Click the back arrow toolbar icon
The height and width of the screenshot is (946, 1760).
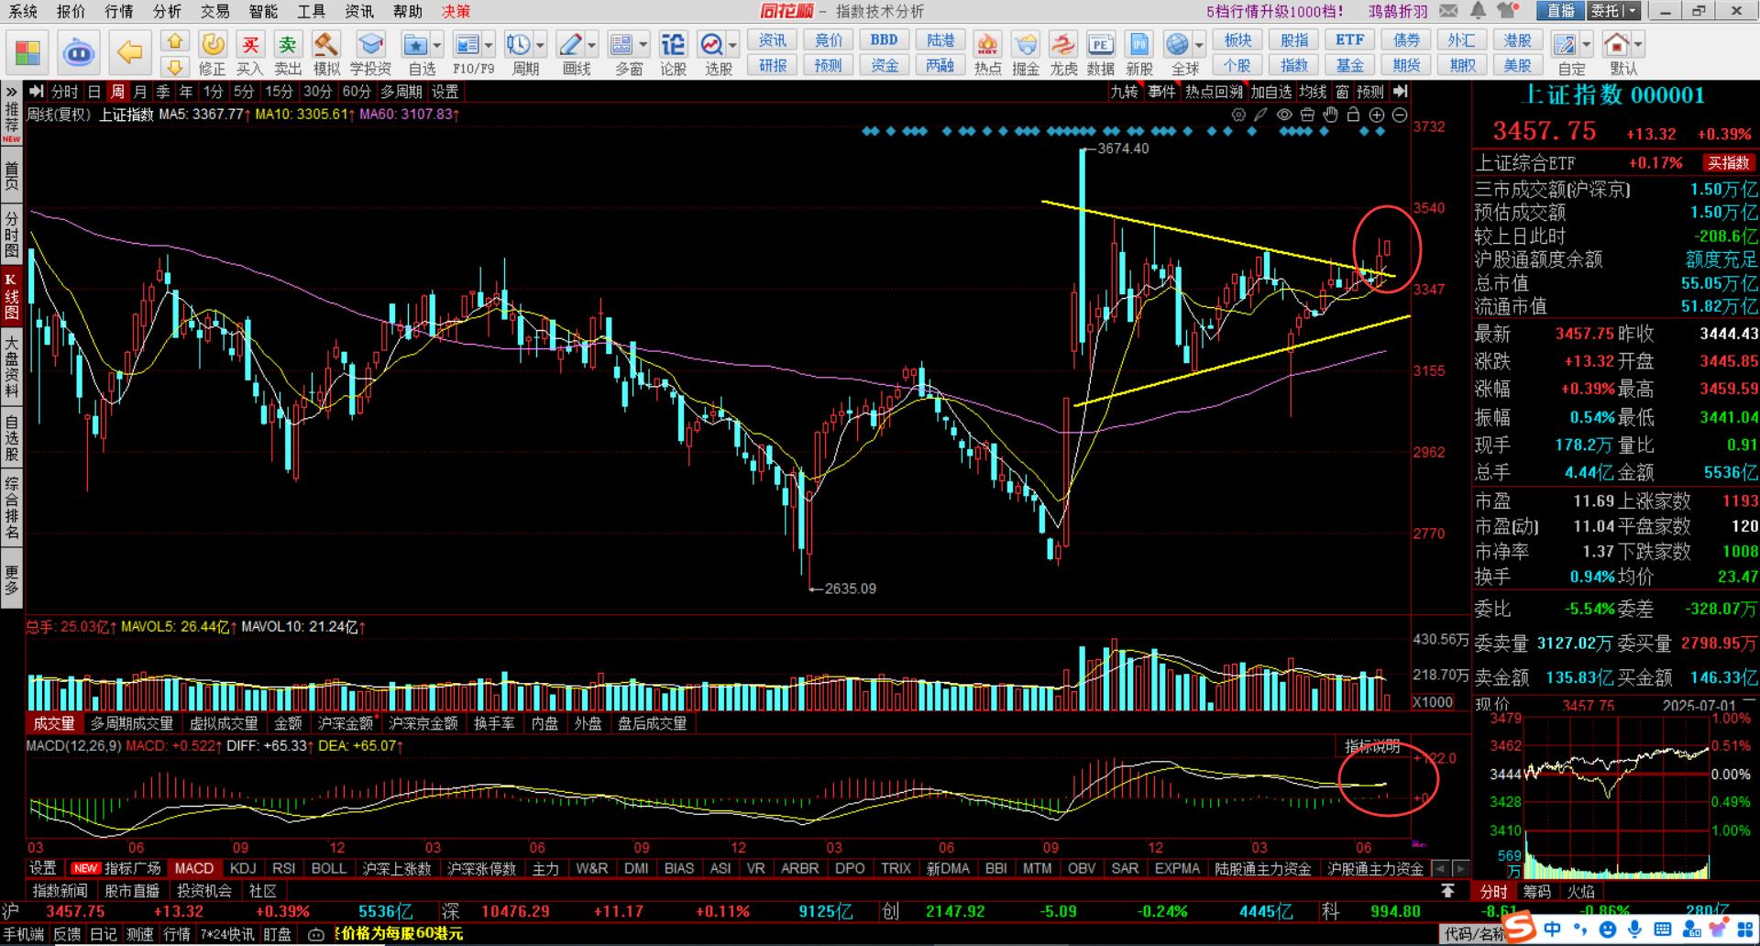click(129, 53)
